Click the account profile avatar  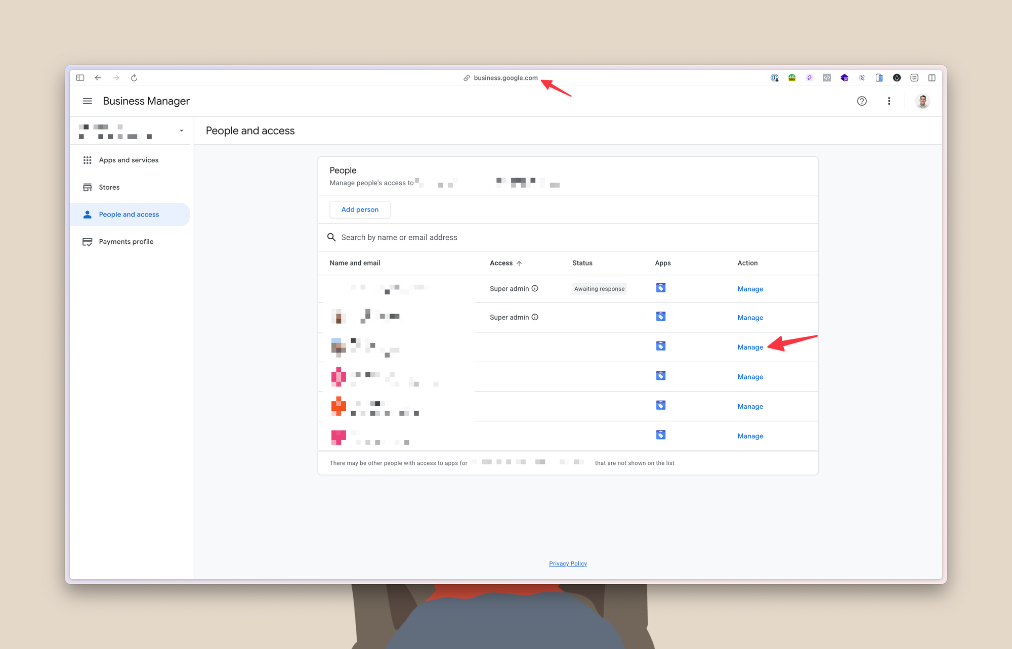(922, 101)
